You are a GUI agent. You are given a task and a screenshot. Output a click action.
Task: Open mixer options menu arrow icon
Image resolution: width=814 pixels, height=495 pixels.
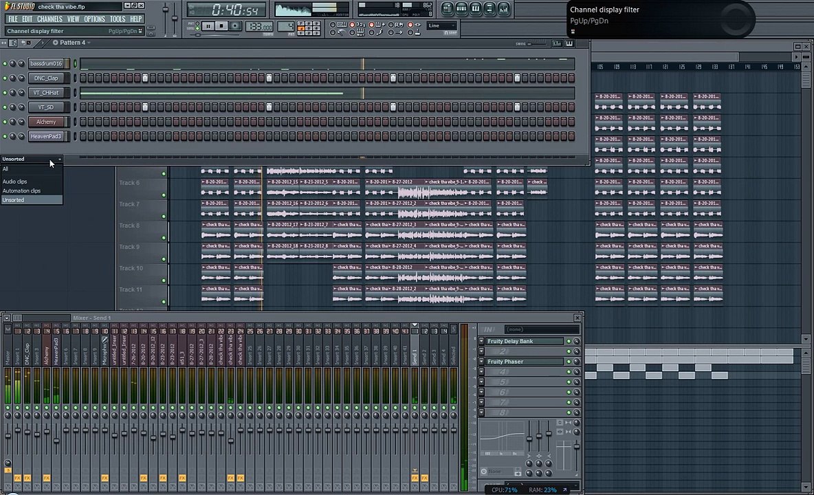pos(7,318)
